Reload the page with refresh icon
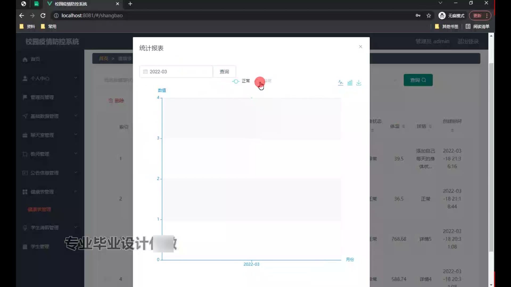This screenshot has width=511, height=287. tap(43, 16)
